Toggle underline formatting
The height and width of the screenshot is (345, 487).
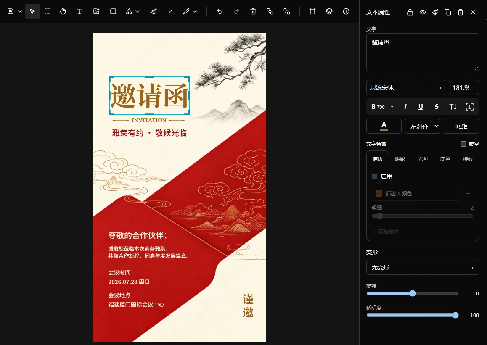[x=421, y=107]
